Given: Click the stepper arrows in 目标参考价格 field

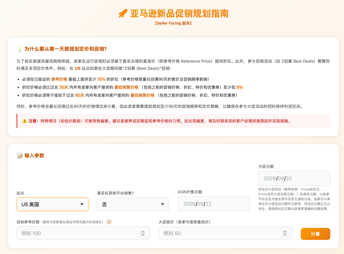Looking at the screenshot, I should click(x=143, y=233).
